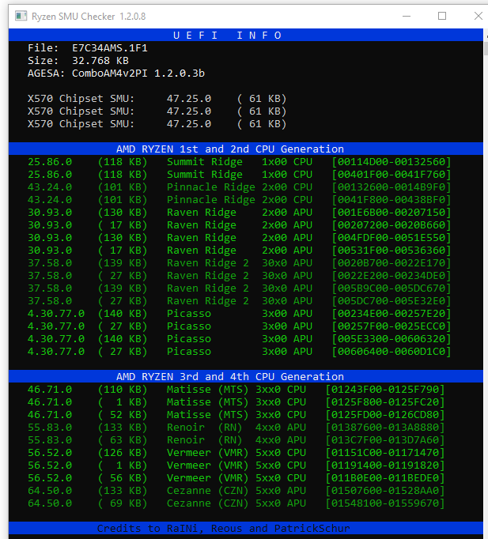Click the first 'X570 Chipset SMU:' label
The image size is (488, 539).
[x=81, y=99]
